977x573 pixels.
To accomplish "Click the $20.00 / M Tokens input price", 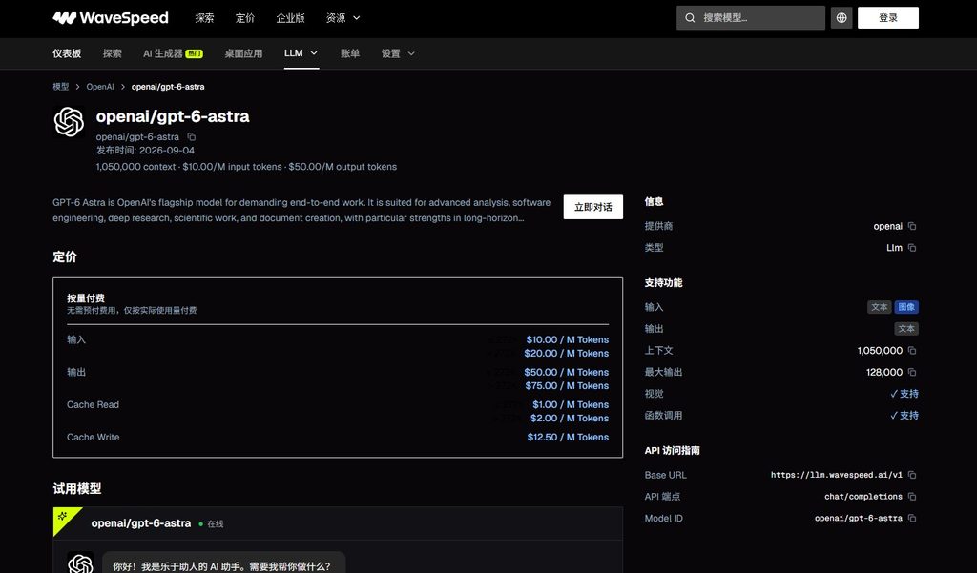I will pos(567,353).
